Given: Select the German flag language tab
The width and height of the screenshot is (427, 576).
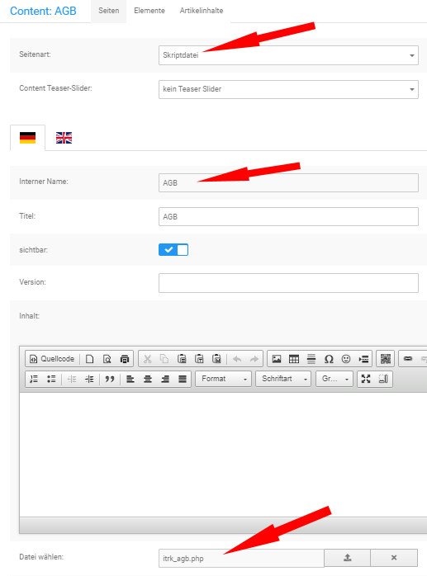Looking at the screenshot, I should pos(27,138).
